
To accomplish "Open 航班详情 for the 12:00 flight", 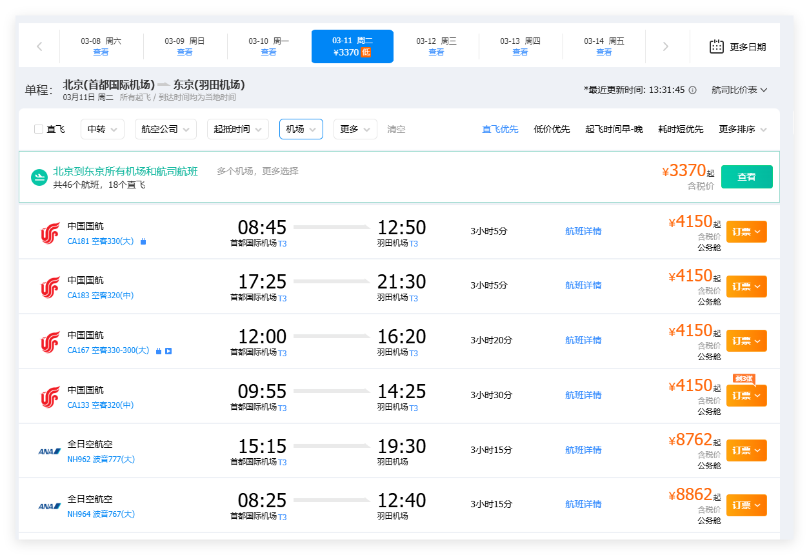I will click(583, 340).
